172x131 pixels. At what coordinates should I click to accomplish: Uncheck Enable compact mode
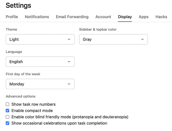point(7,111)
